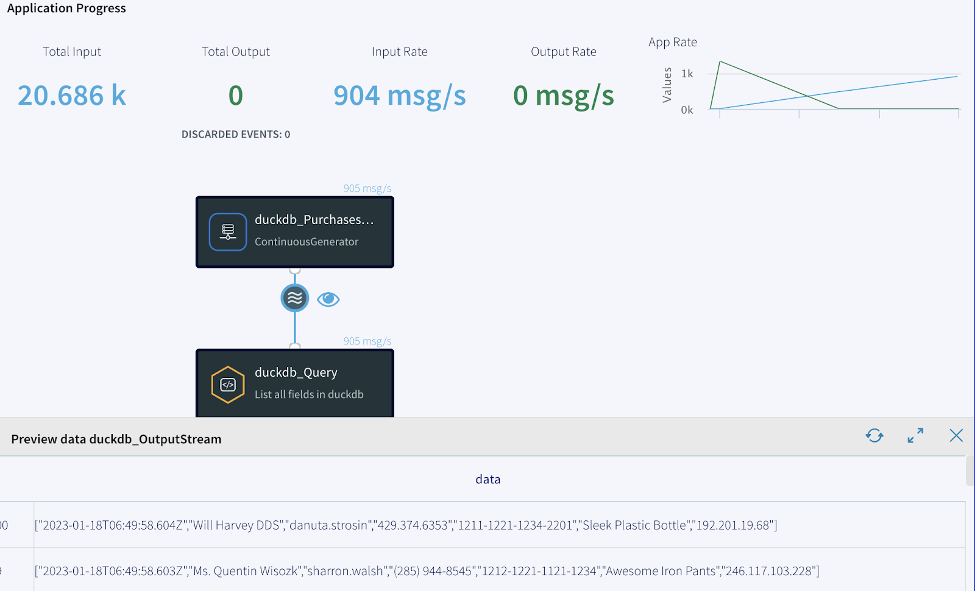
Task: Refresh the preview data panel
Action: [874, 436]
